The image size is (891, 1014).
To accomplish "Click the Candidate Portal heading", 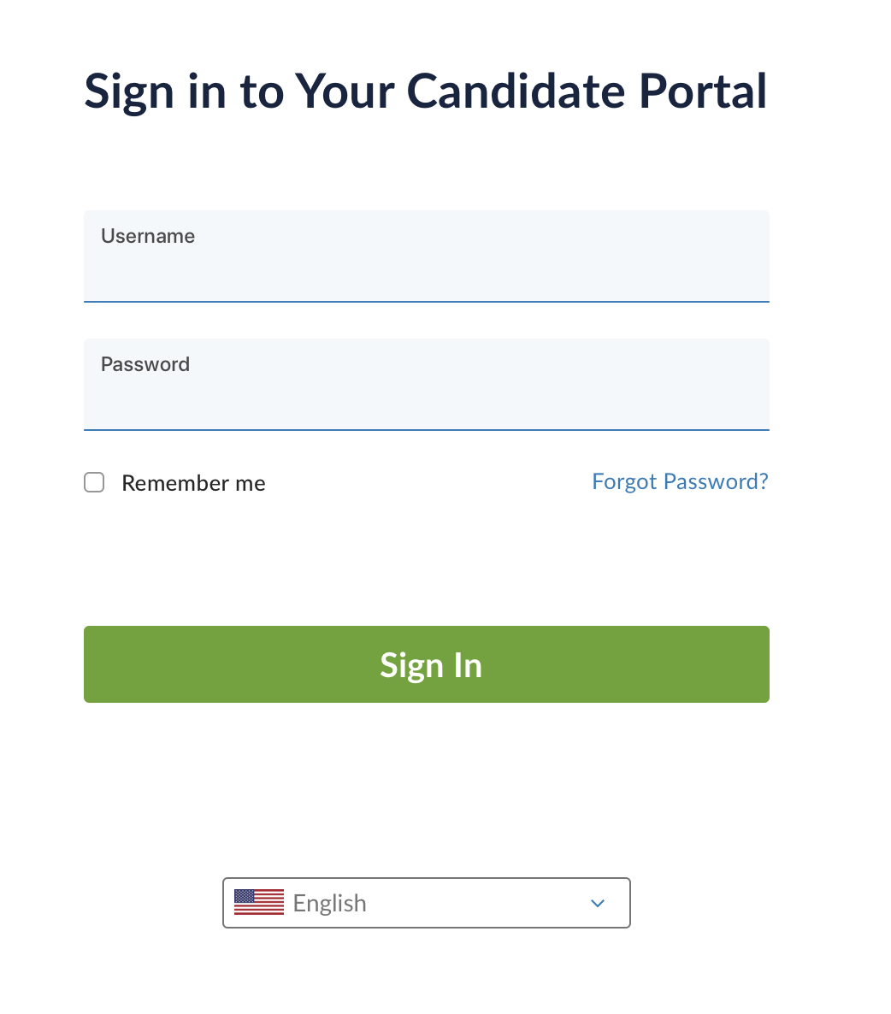I will pos(426,91).
